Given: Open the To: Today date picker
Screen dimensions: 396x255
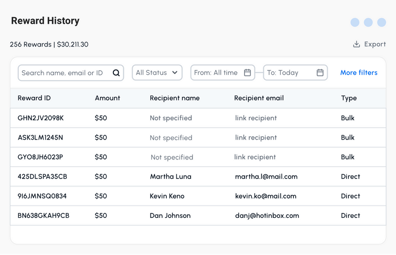Looking at the screenshot, I should (290, 73).
